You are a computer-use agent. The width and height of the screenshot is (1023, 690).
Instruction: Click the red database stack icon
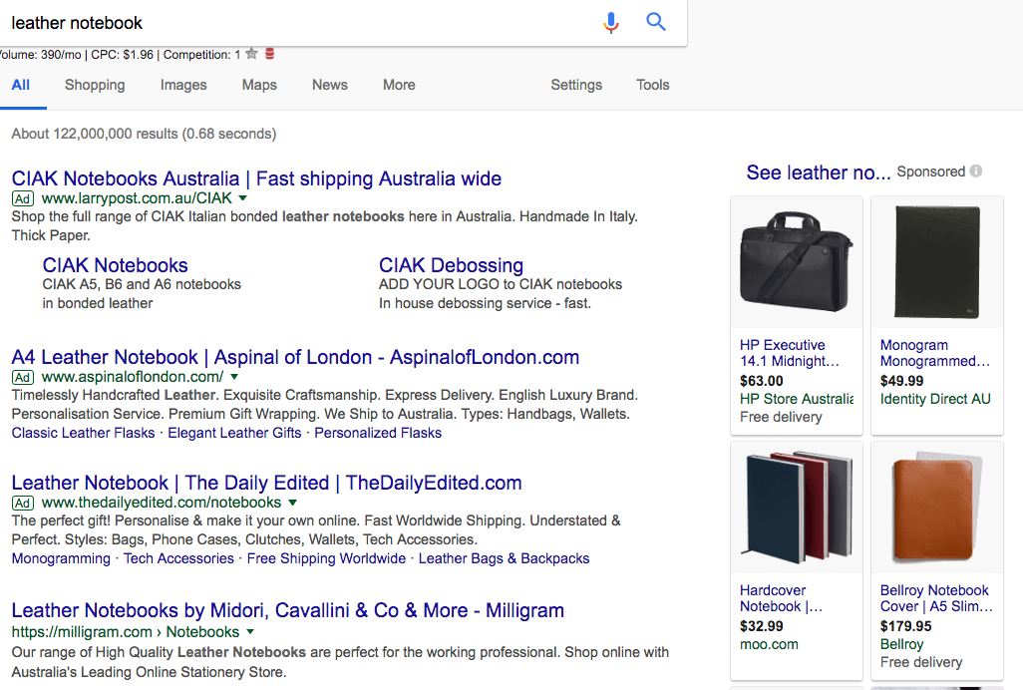[269, 54]
